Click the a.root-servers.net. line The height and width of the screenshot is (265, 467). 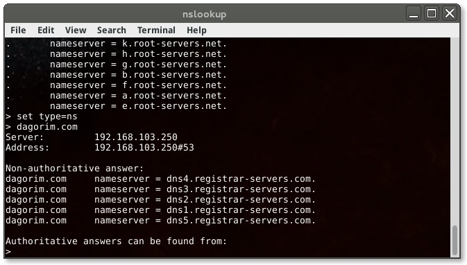pos(116,96)
